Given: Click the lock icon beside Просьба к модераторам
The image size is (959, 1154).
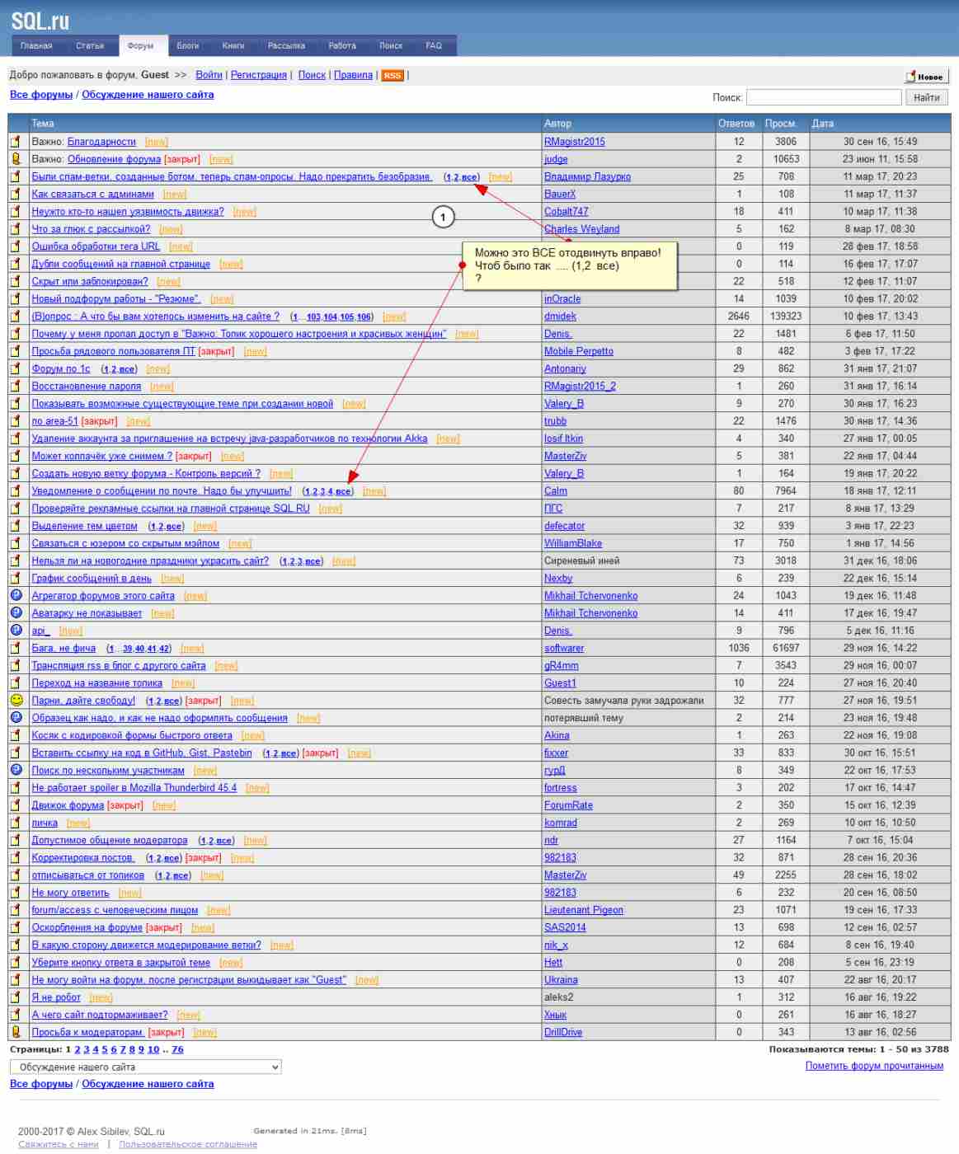Looking at the screenshot, I should [16, 1032].
